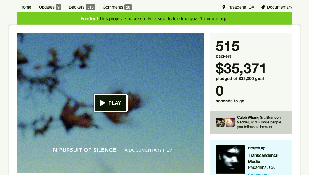
Task: Open the Documentary category link
Action: tap(279, 7)
